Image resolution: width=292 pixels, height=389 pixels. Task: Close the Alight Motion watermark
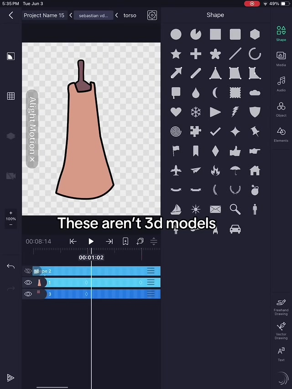[x=32, y=160]
